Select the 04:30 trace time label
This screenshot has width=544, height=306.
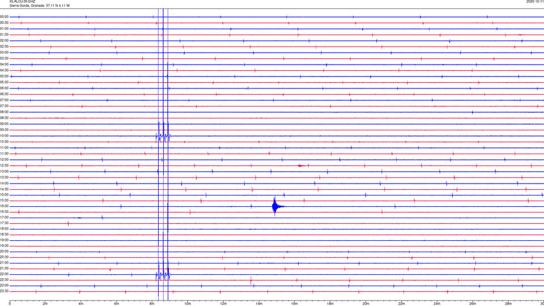4,70
